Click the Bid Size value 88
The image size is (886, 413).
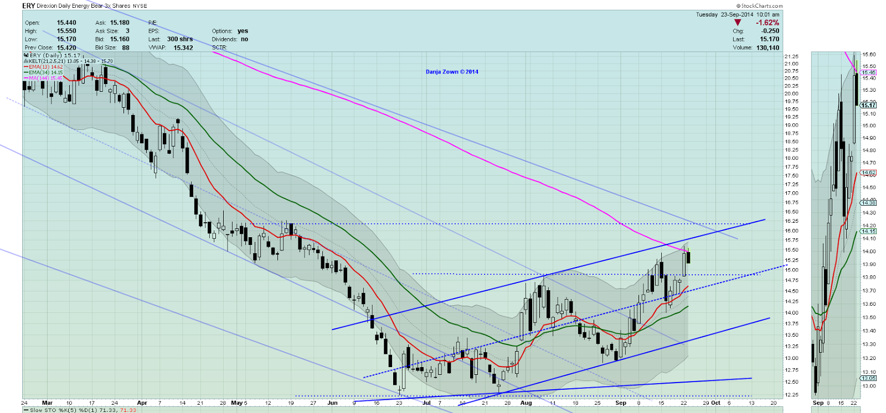pyautogui.click(x=126, y=48)
